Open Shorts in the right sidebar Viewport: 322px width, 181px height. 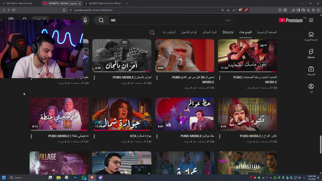(311, 54)
